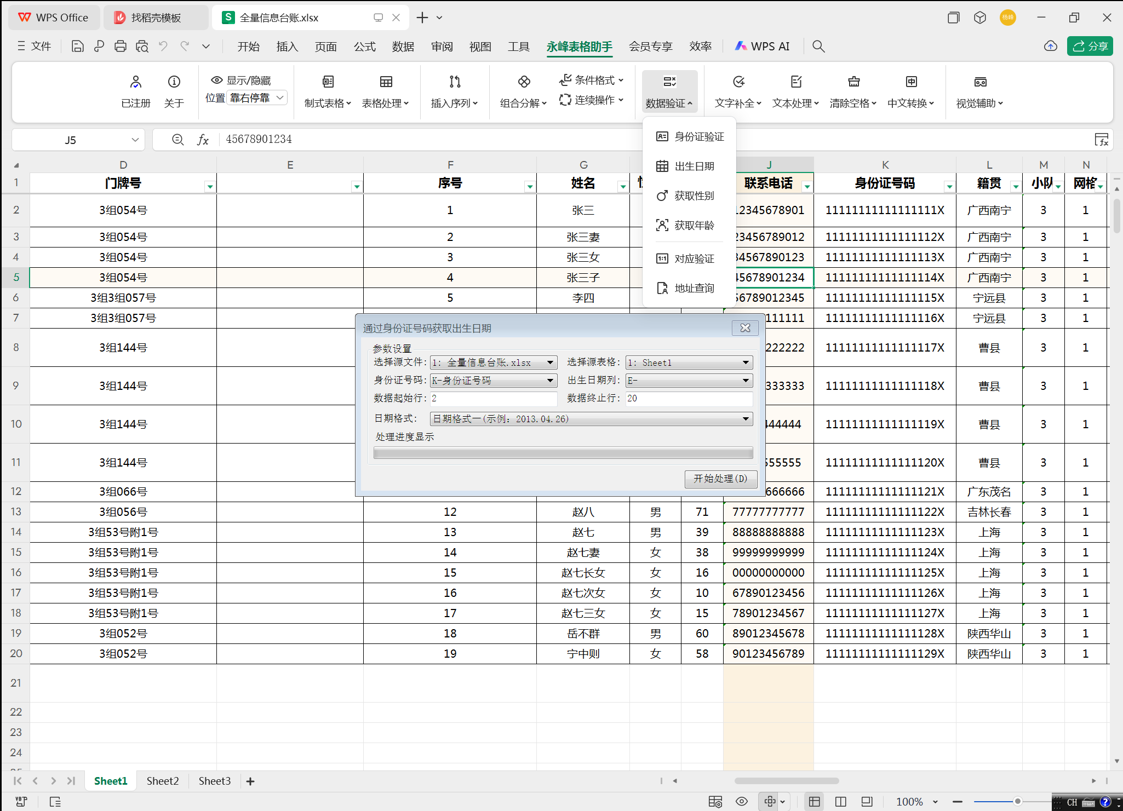Switch to the 数据 ribbon tab
This screenshot has height=811, width=1123.
403,46
